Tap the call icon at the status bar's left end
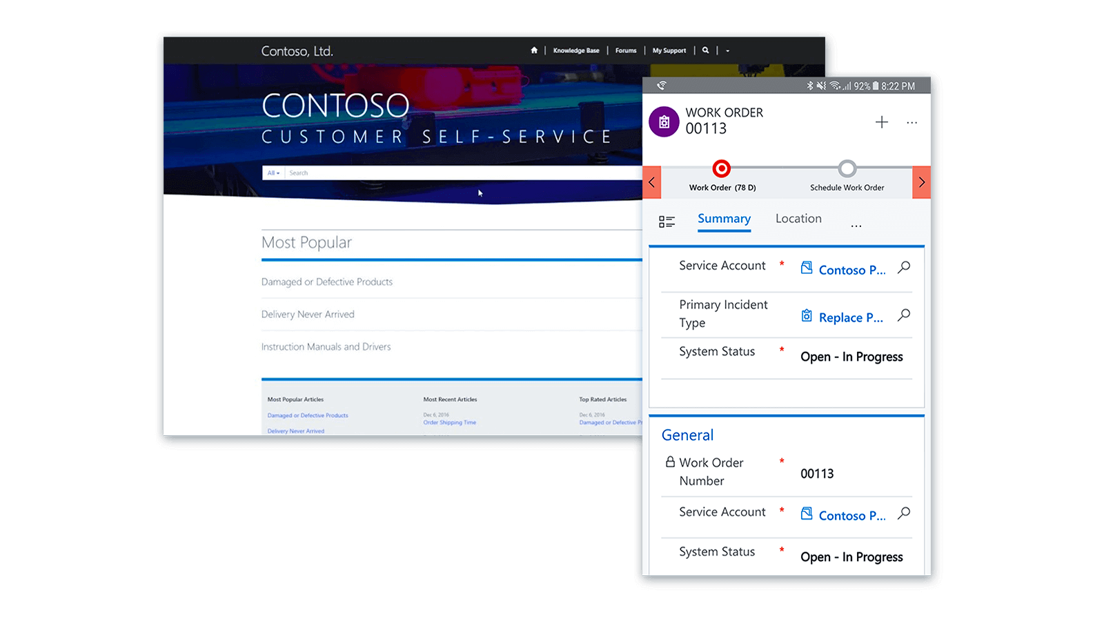 [x=661, y=86]
